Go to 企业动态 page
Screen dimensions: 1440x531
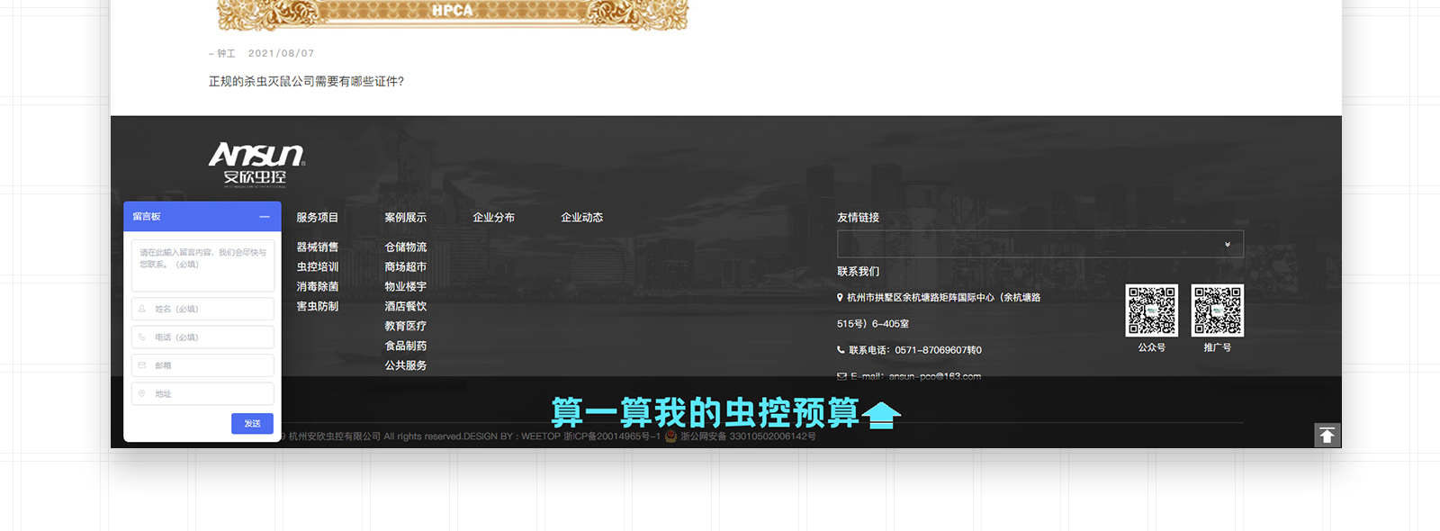point(581,218)
